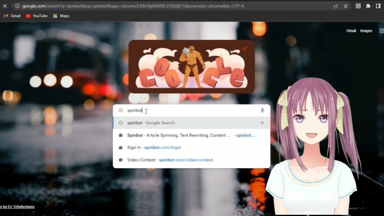This screenshot has height=216, width=384.
Task: Open Gmail link at top right of page
Action: (x=351, y=31)
